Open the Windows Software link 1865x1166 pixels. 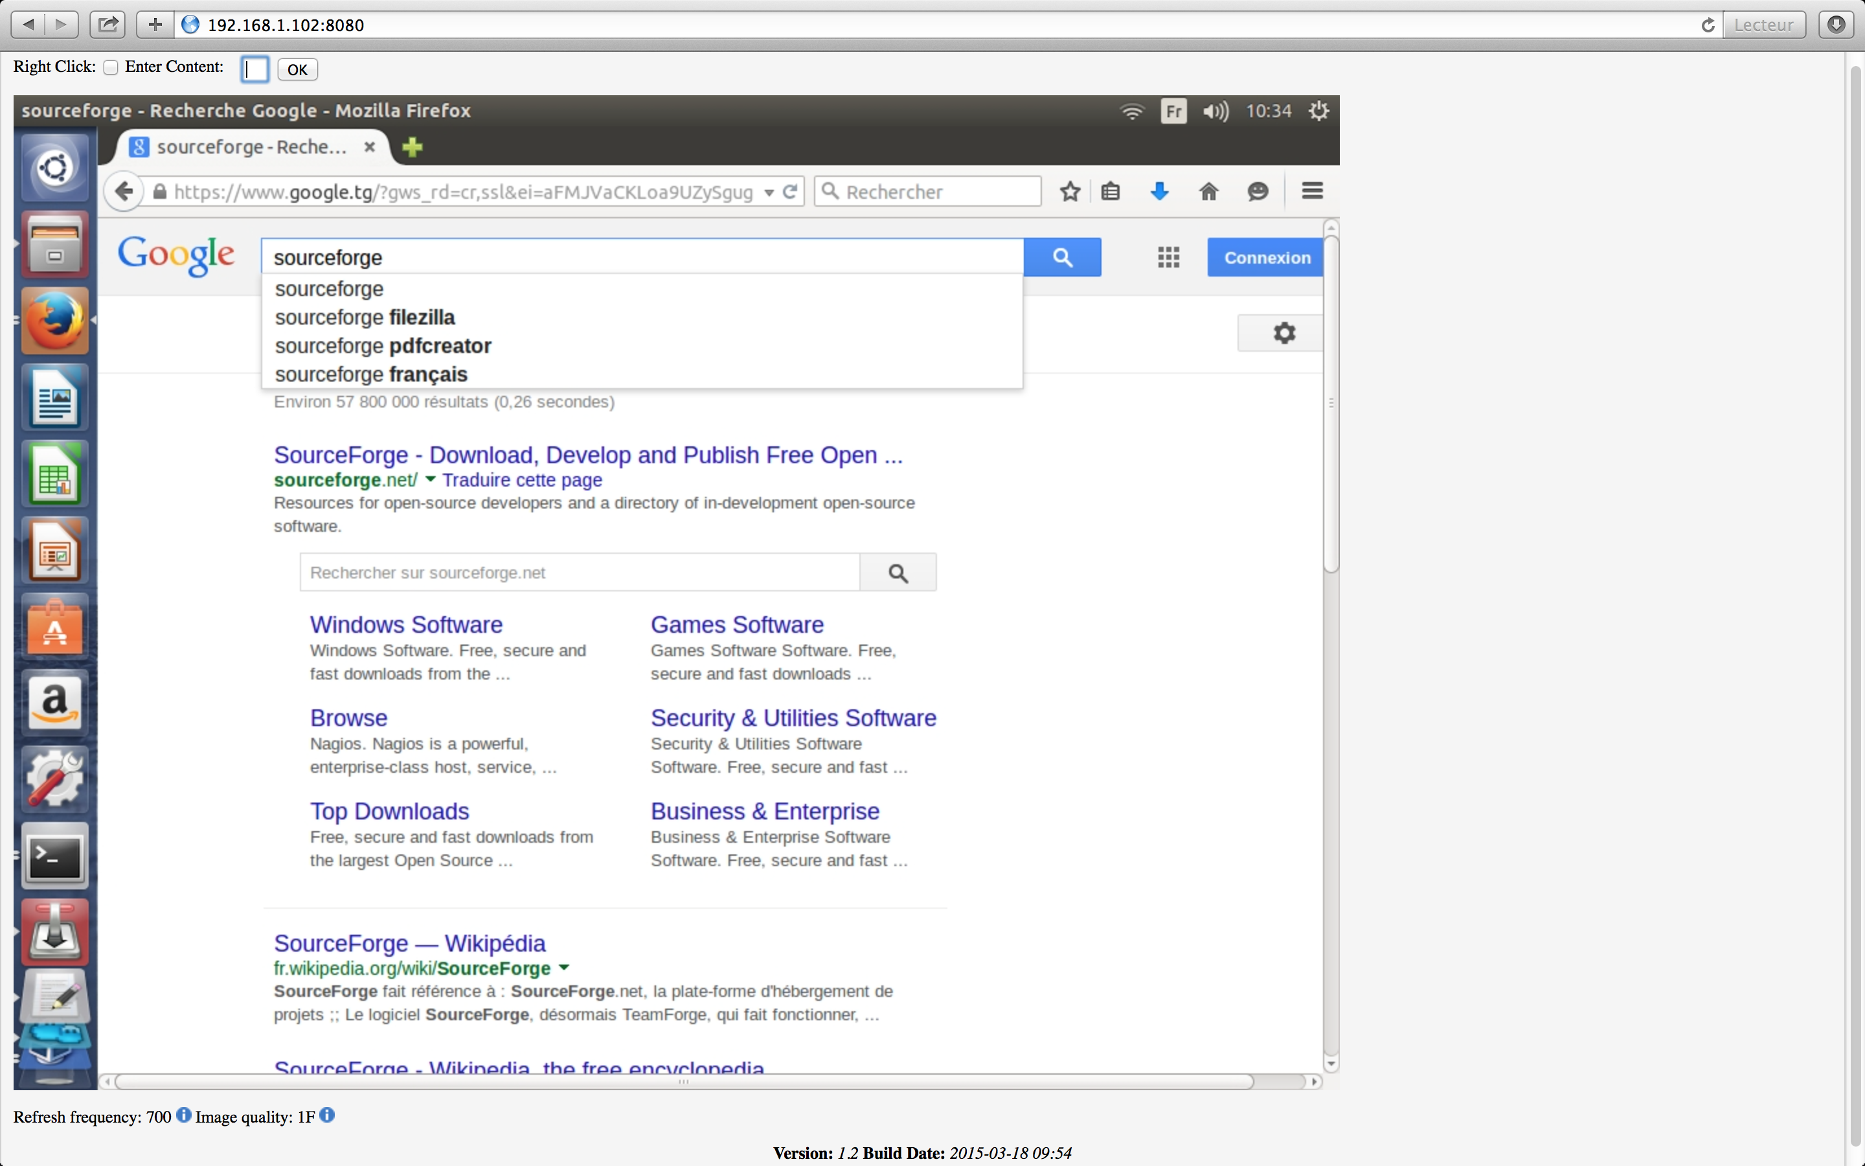tap(406, 624)
